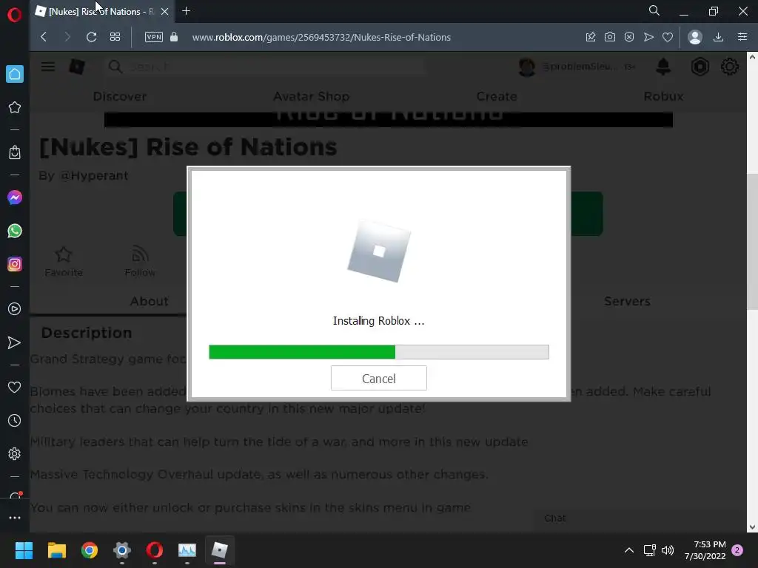
Task: Open Easy Setup sliders icon
Action: click(x=742, y=37)
